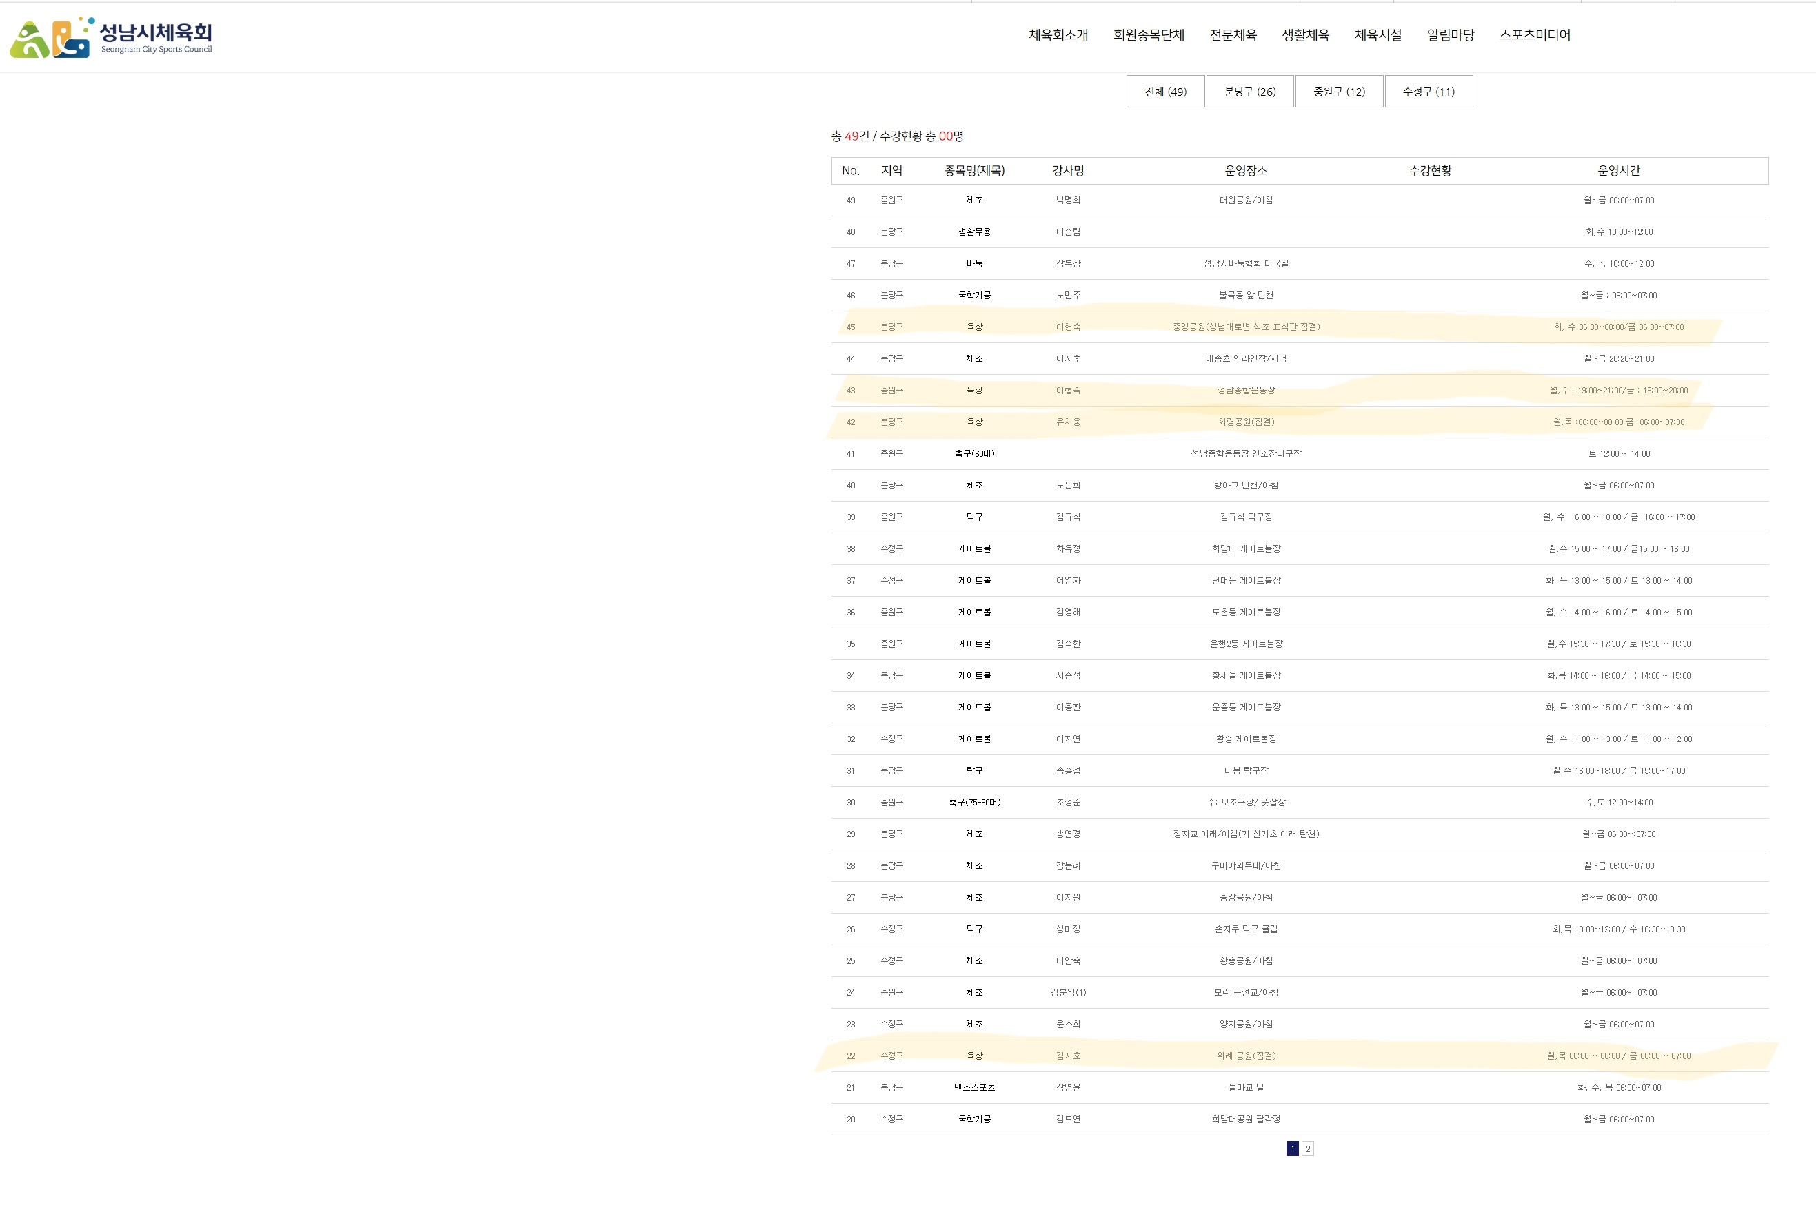Open 육상 entry taught by 유치웅

(975, 423)
